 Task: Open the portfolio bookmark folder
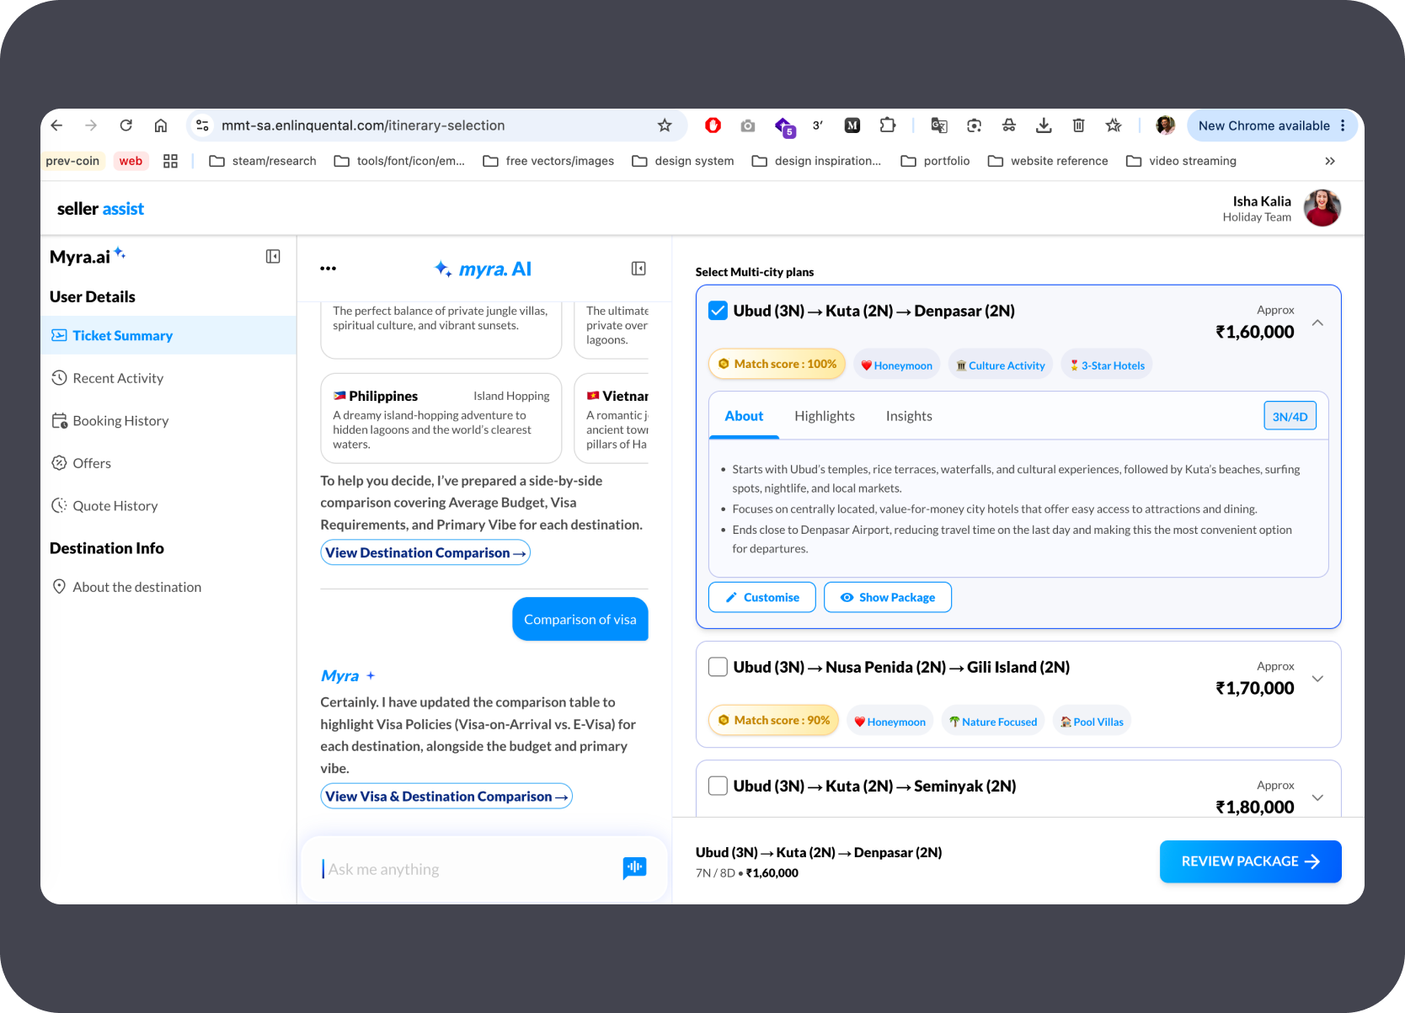coord(935,161)
